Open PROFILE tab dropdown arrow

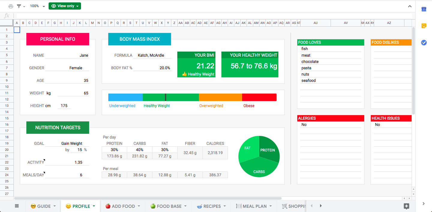[x=94, y=206]
